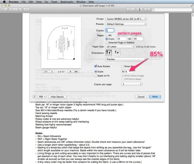Click the to page field containing 49
The image size is (194, 164).
[138, 39]
